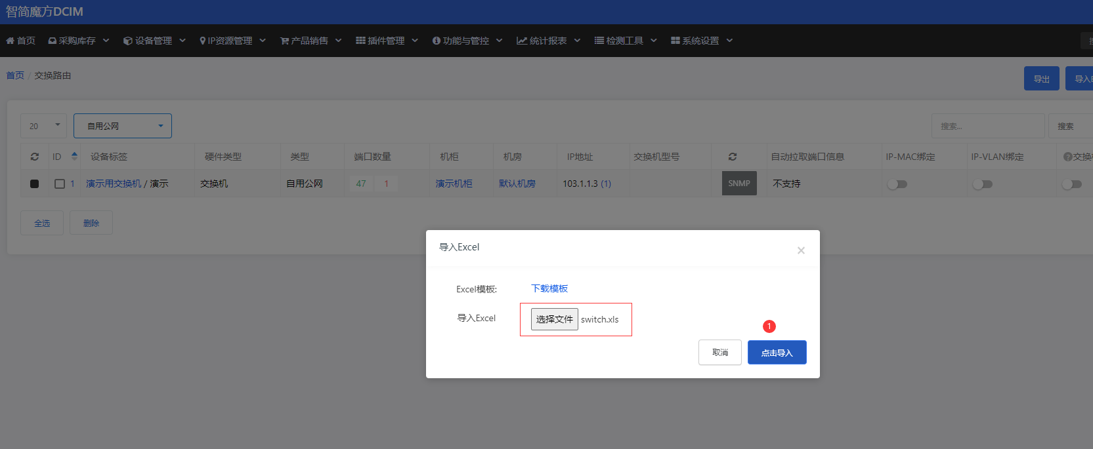Toggle the rightmost switch in the first row
Viewport: 1093px width, 449px height.
pos(1072,184)
